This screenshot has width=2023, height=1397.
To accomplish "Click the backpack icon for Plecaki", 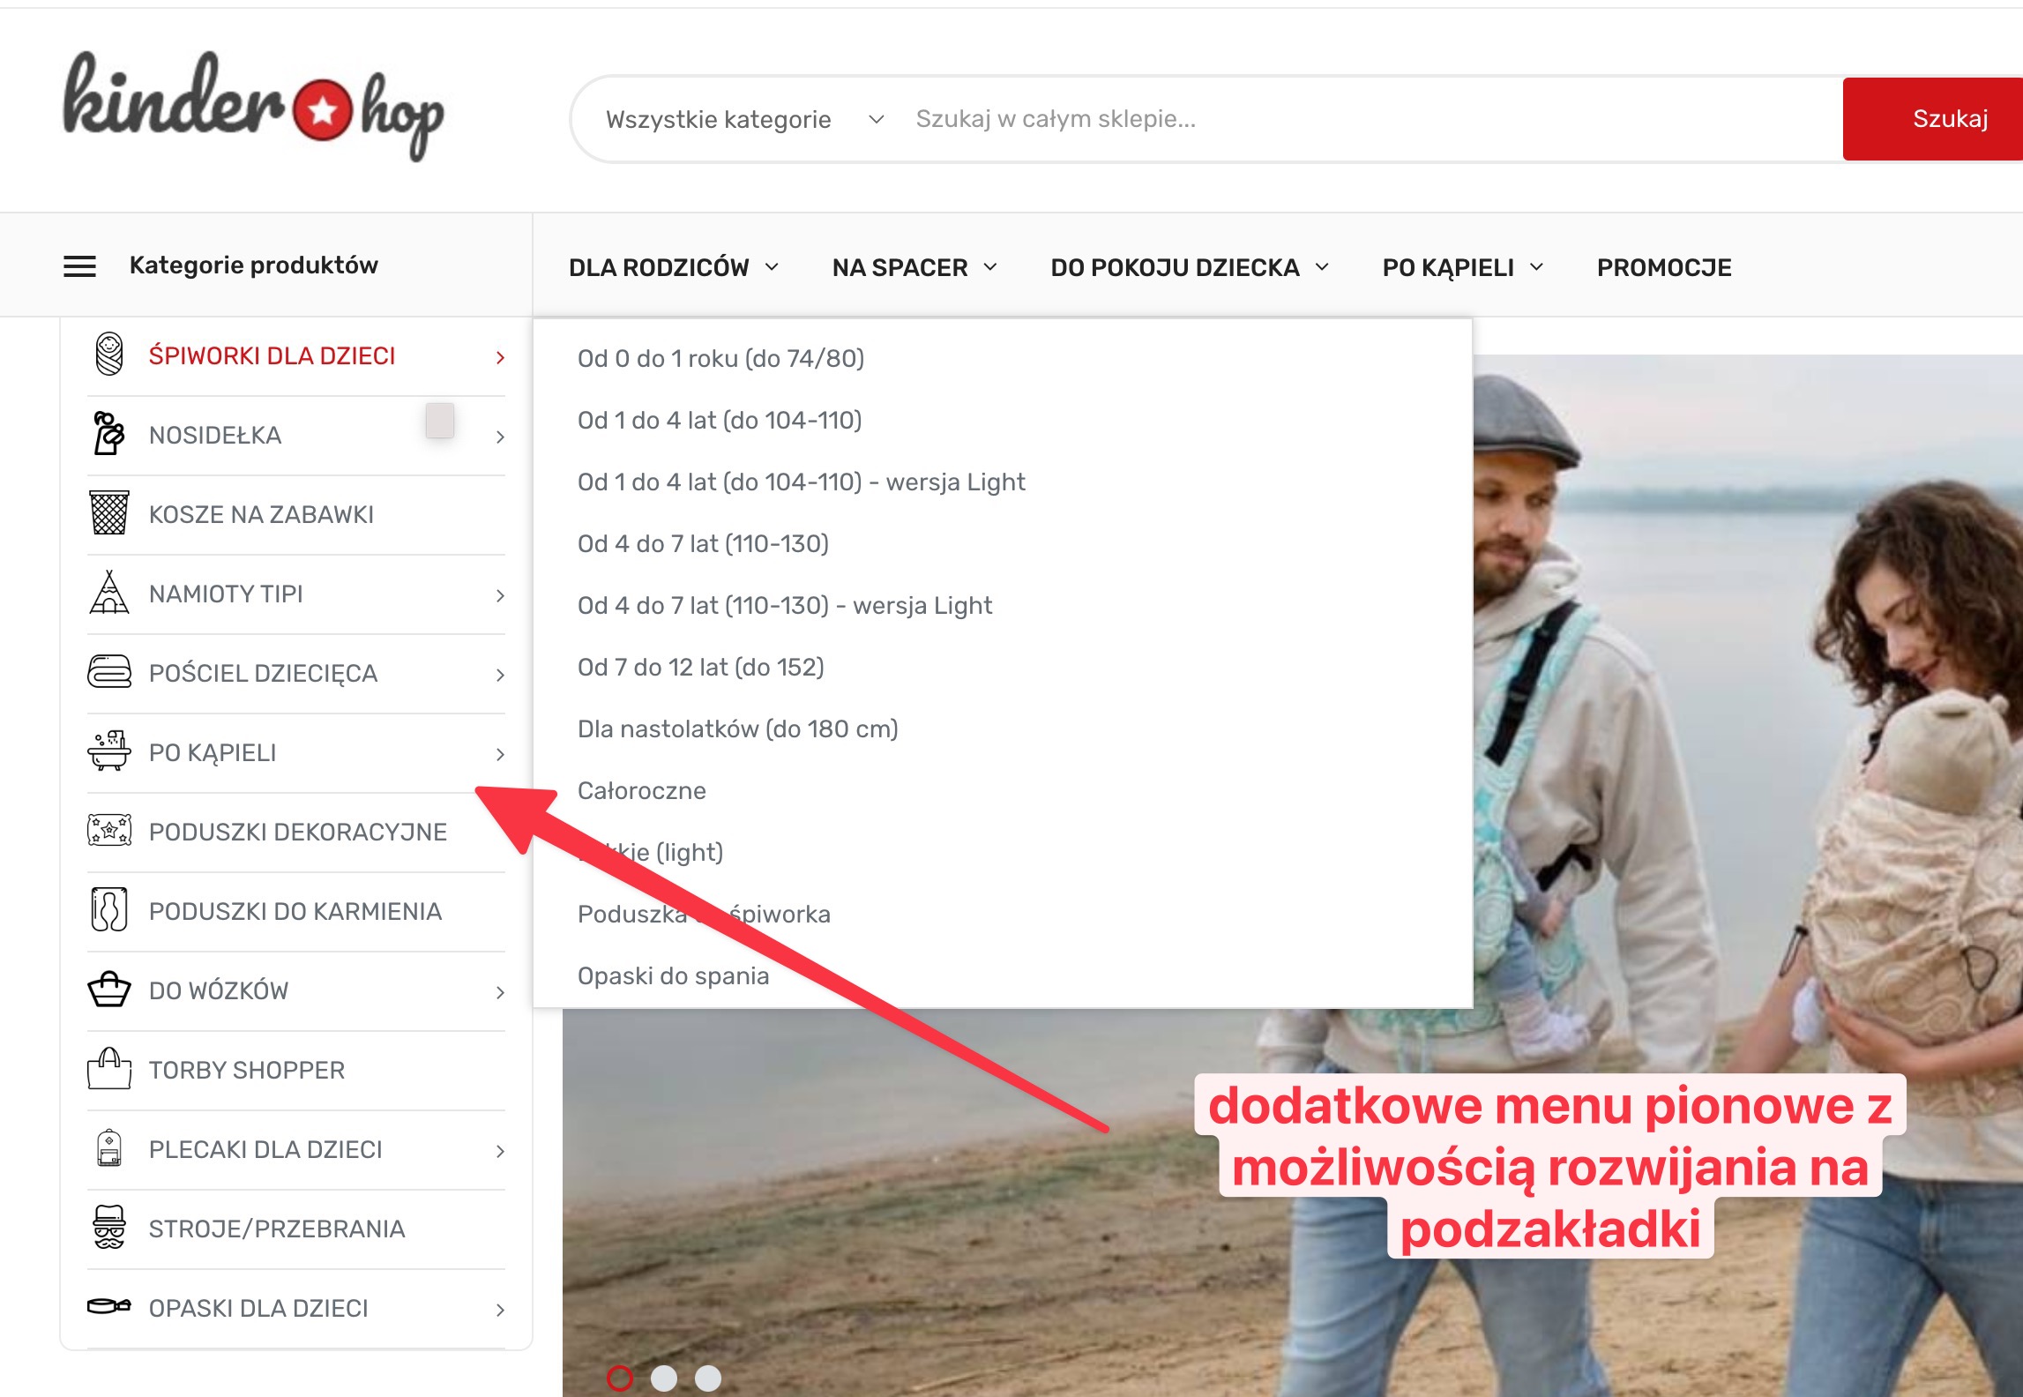I will tap(109, 1148).
